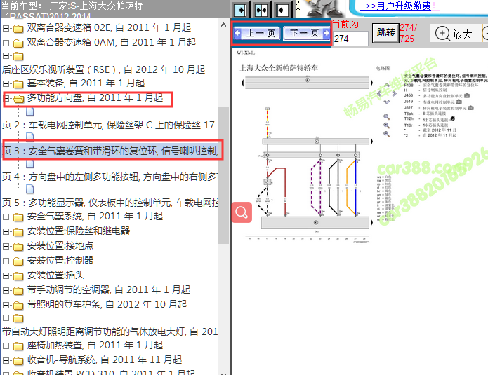Expand 安装位置:保险丝和继电器 folder
The image size is (488, 375).
[6, 231]
